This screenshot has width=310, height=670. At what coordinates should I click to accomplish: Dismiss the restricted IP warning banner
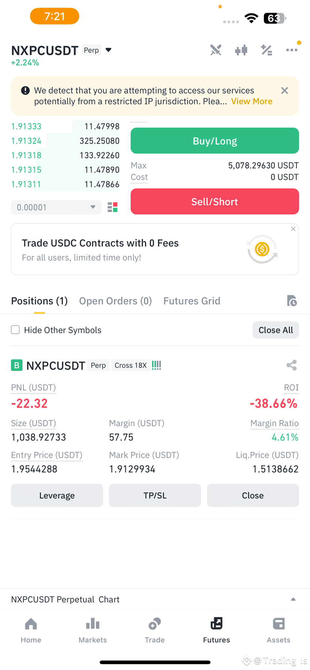tap(285, 90)
